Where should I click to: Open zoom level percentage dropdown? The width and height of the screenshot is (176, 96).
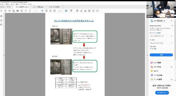pyautogui.click(x=60, y=11)
